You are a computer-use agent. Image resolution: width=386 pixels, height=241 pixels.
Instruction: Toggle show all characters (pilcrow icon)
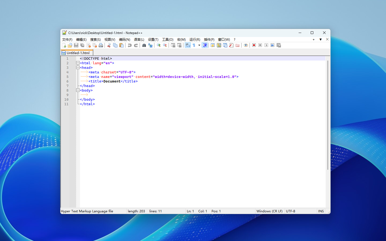(x=194, y=45)
